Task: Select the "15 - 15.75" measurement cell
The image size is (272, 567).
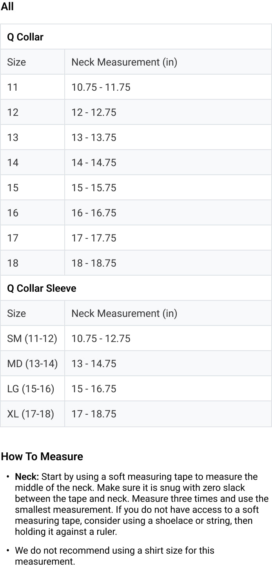Action: click(x=94, y=188)
